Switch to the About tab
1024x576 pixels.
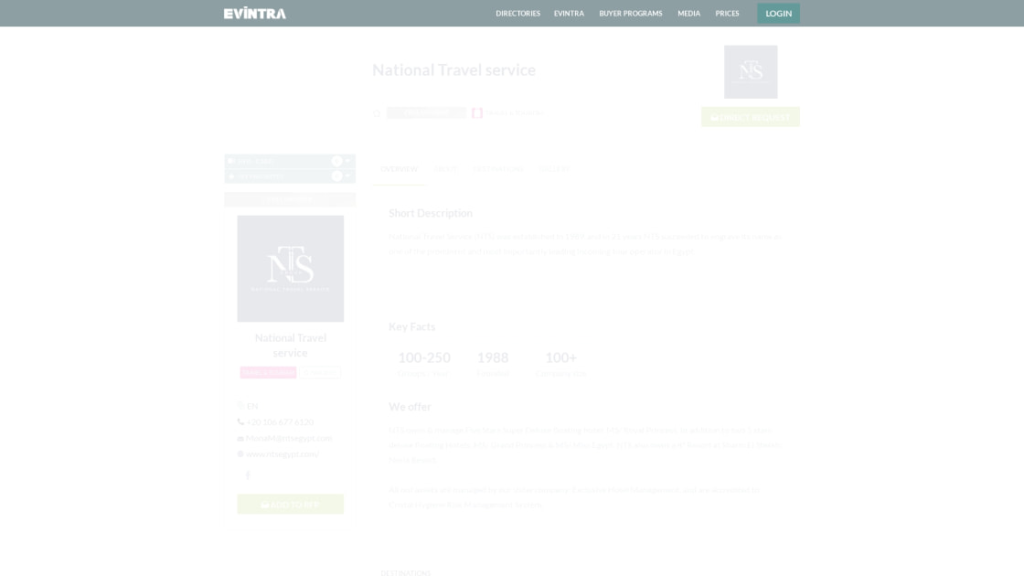(446, 169)
